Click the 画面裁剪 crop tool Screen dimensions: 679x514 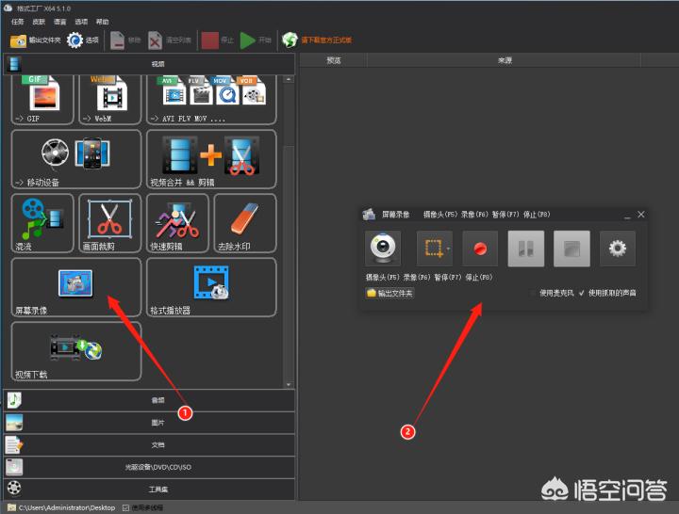(x=109, y=223)
